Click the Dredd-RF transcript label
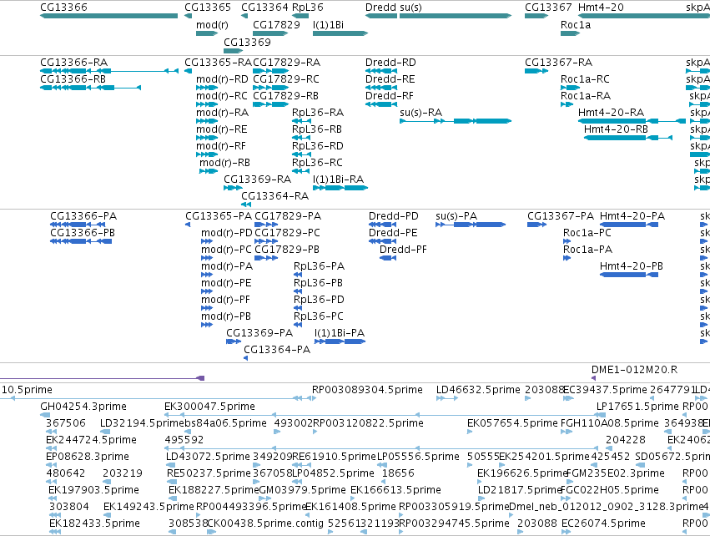The image size is (710, 536). click(390, 96)
